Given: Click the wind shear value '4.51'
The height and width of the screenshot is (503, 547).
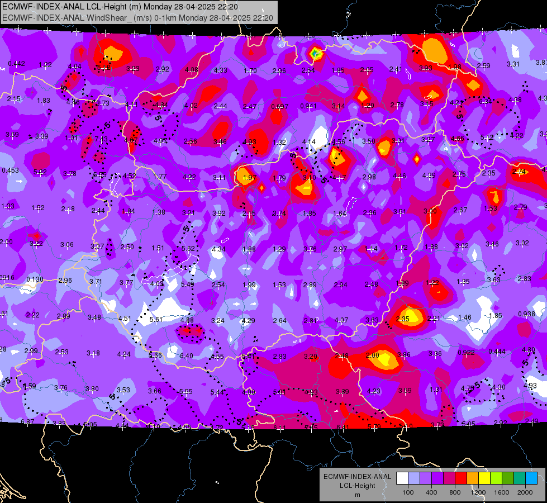Looking at the screenshot, I should point(125,319).
